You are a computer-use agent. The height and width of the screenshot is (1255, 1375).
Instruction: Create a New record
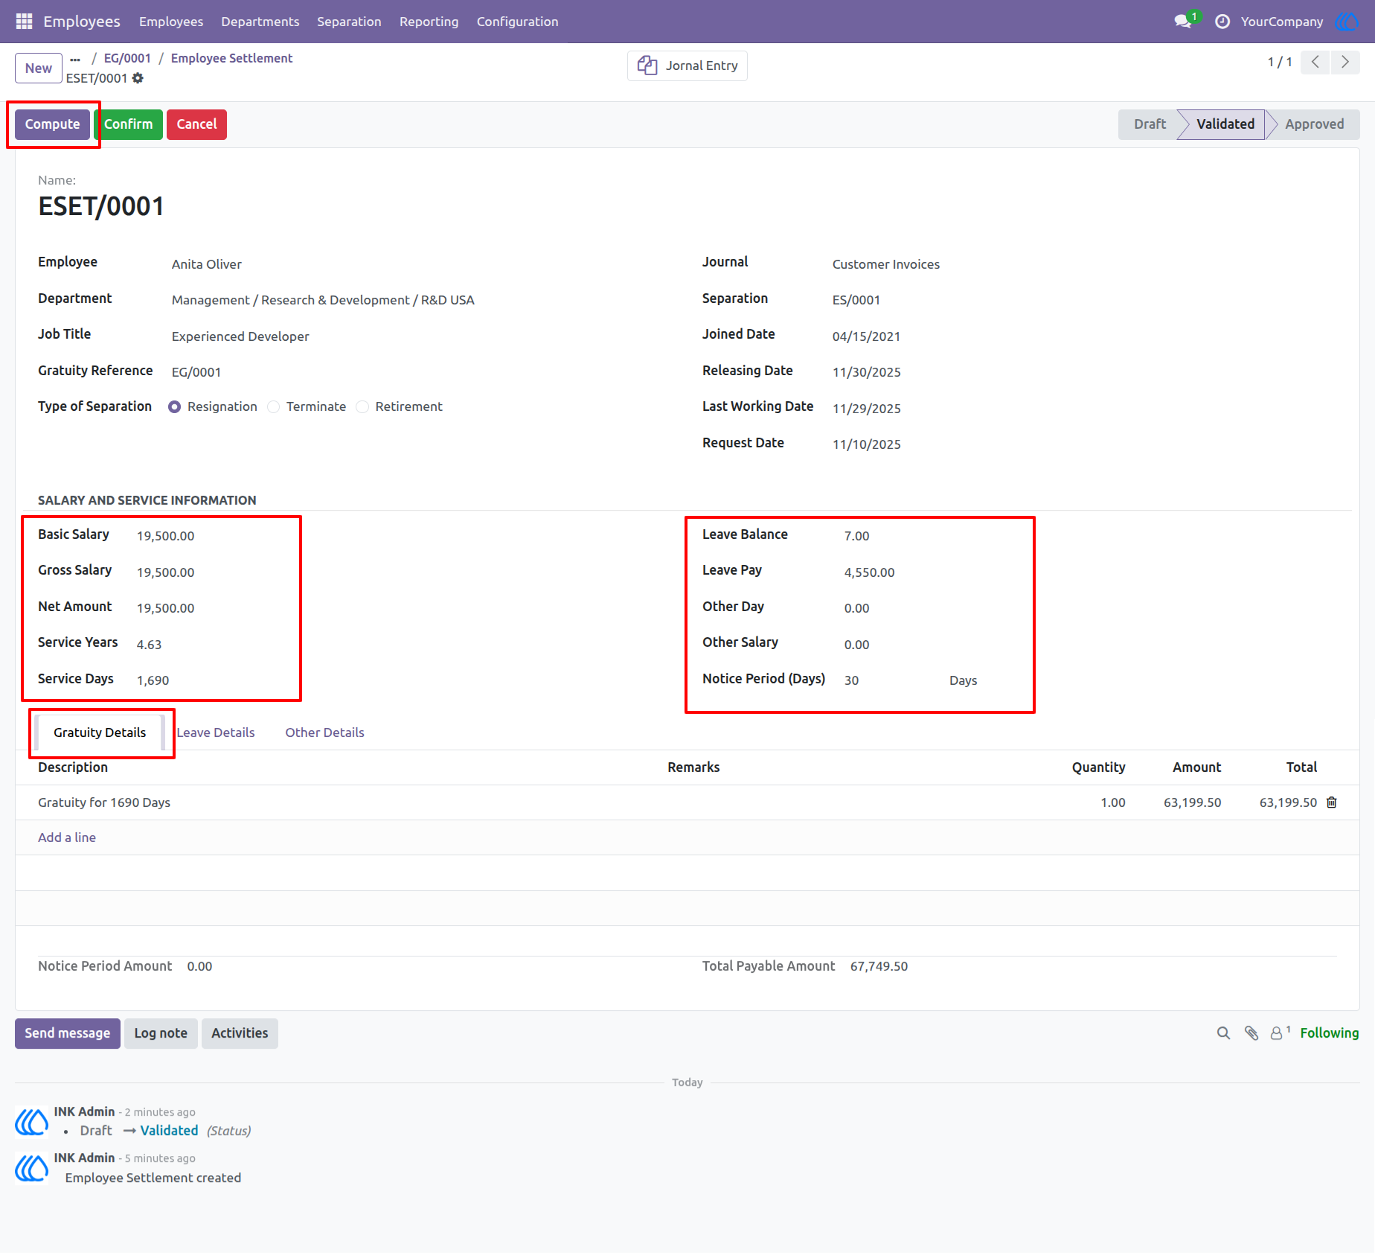39,68
